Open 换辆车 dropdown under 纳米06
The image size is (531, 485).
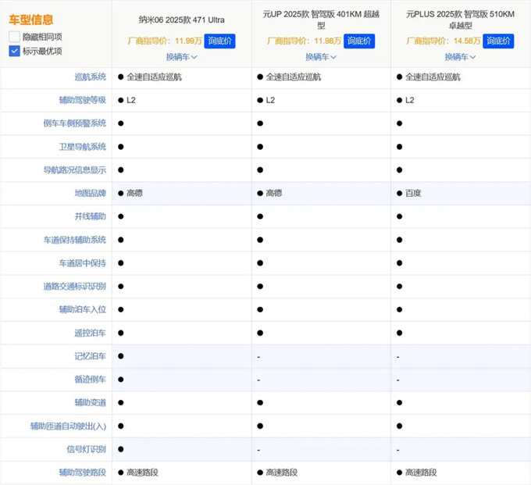tap(181, 57)
